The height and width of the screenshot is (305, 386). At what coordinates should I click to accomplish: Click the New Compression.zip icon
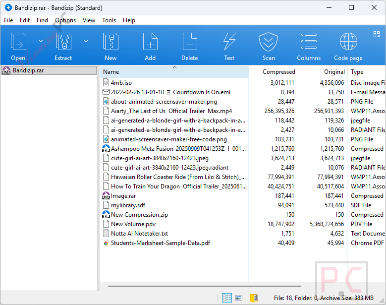click(106, 214)
